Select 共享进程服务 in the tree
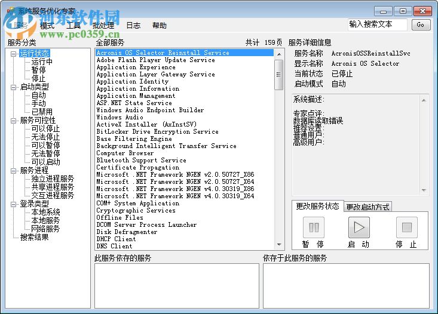The image size is (438, 314). [53, 187]
